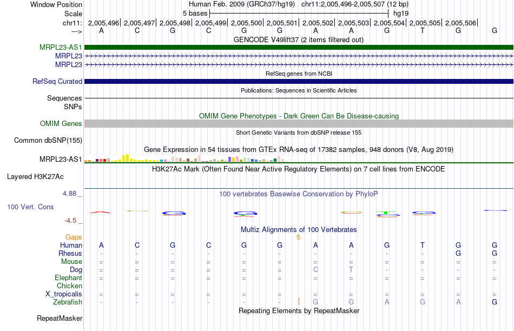Click the Layered H3K27Ac label
The width and height of the screenshot is (514, 331).
coord(35,177)
